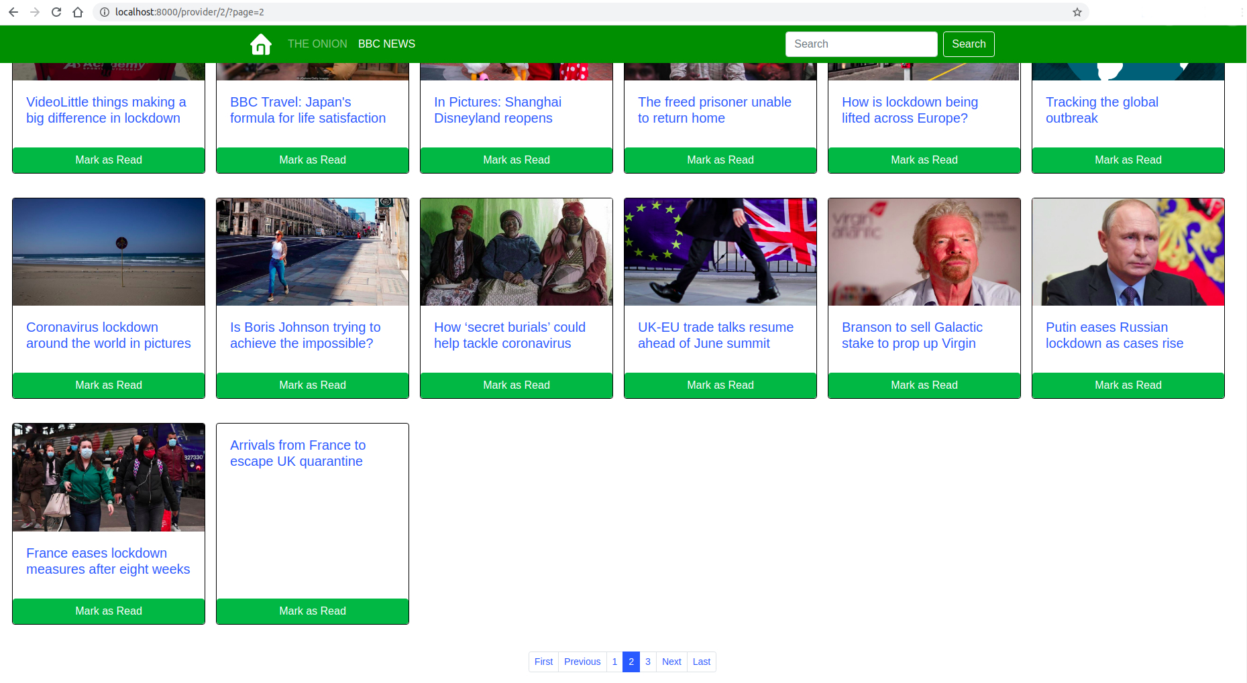Screen dimensions: 1247x683
Task: Click street photo of Boris Johnson article
Action: pyautogui.click(x=313, y=252)
